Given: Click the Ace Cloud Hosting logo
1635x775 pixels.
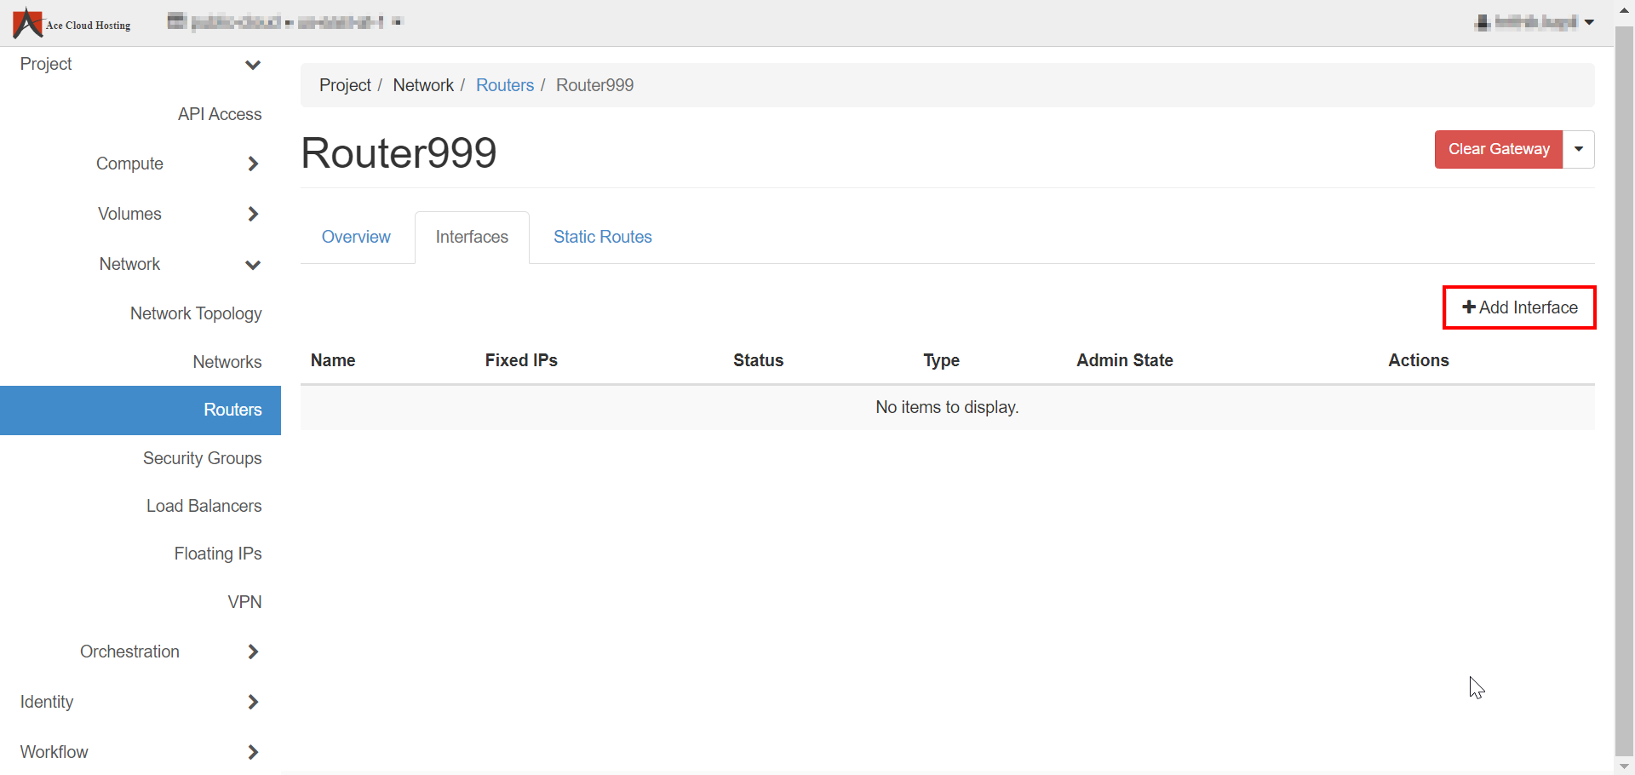Looking at the screenshot, I should 72,23.
